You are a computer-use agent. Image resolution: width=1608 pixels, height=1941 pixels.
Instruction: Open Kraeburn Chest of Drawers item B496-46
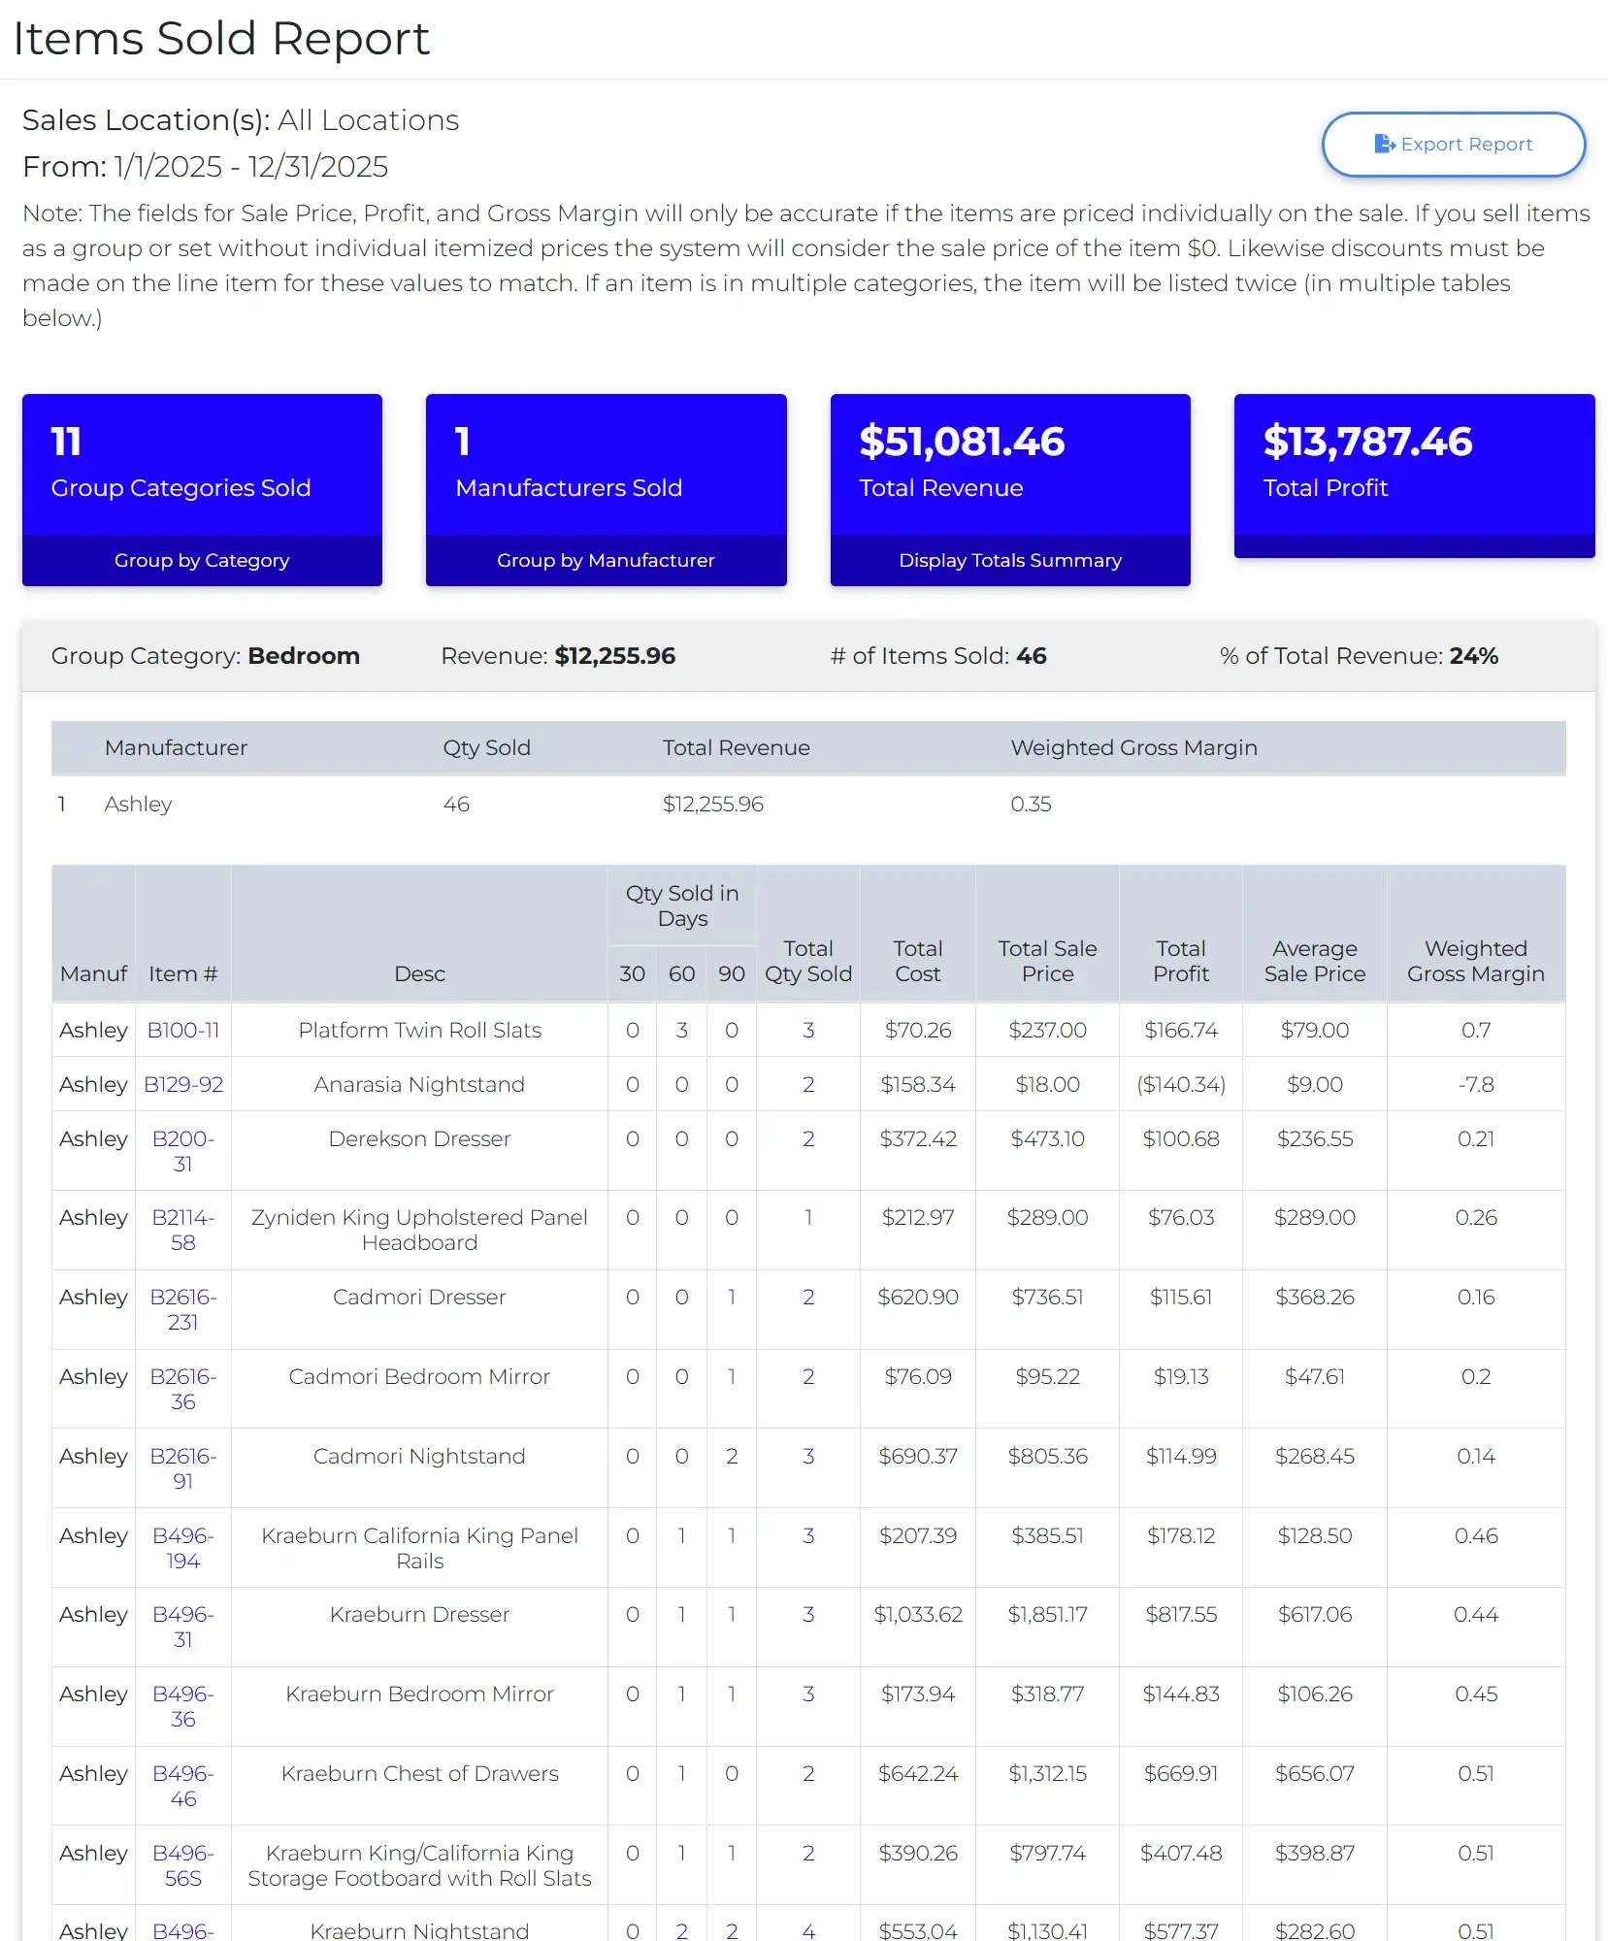(182, 1786)
